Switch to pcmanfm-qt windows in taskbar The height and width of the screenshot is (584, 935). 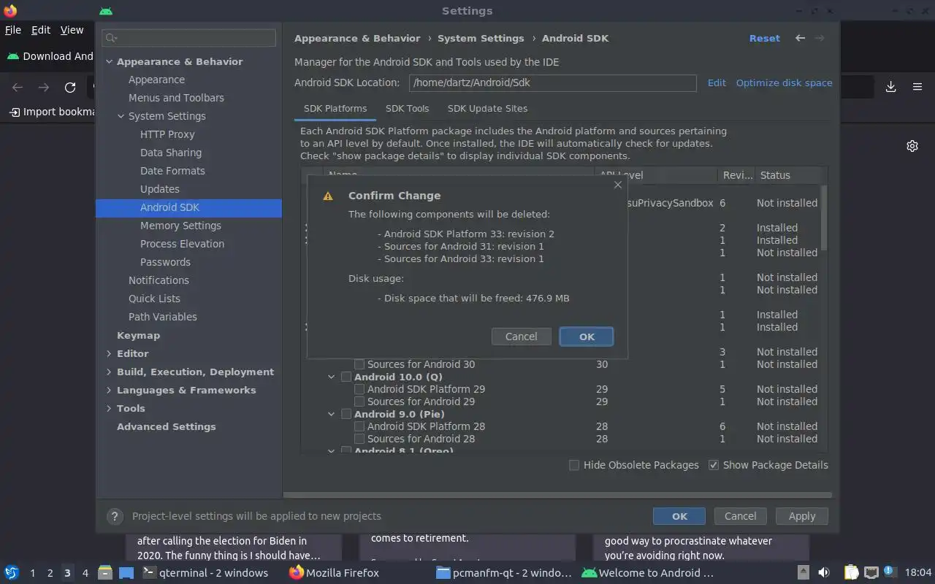(x=503, y=573)
